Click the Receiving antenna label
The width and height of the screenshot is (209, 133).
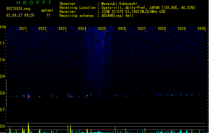[x=76, y=16]
